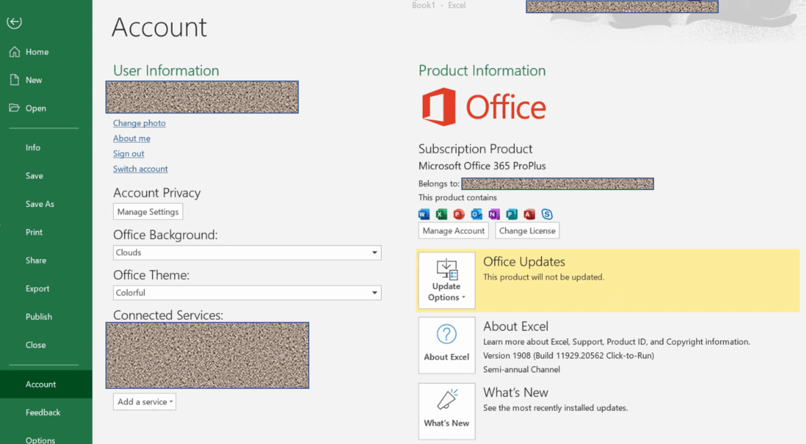Screen dimensions: 806x444
Task: Click the Sign out link
Action: pos(129,154)
